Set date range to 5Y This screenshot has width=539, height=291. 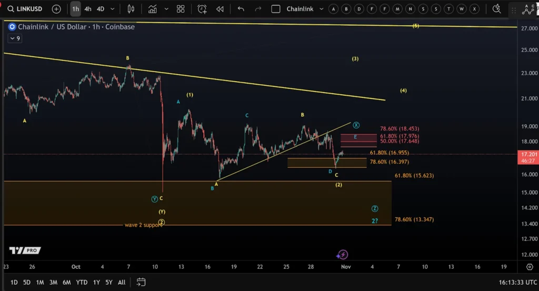coord(109,282)
